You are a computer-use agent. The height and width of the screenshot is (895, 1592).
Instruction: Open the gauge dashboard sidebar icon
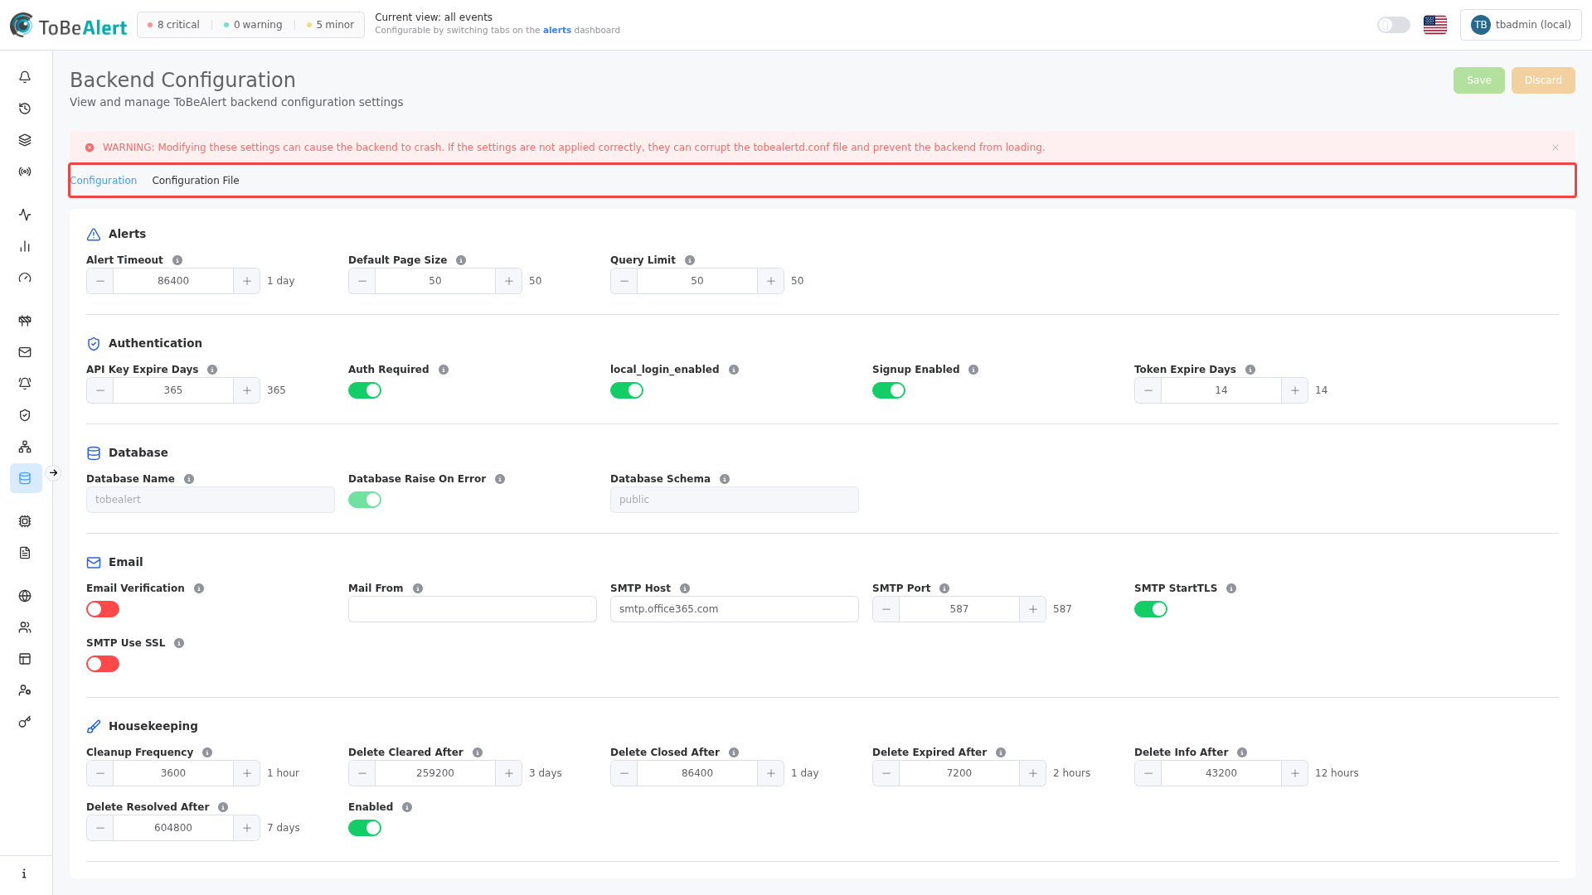click(x=25, y=278)
